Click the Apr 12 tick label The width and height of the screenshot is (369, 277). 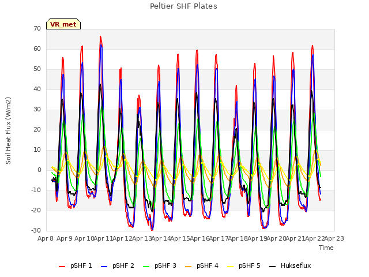click(122, 238)
